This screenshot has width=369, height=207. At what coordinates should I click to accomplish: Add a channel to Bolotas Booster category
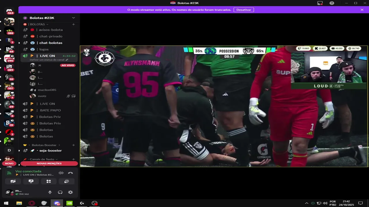click(74, 145)
